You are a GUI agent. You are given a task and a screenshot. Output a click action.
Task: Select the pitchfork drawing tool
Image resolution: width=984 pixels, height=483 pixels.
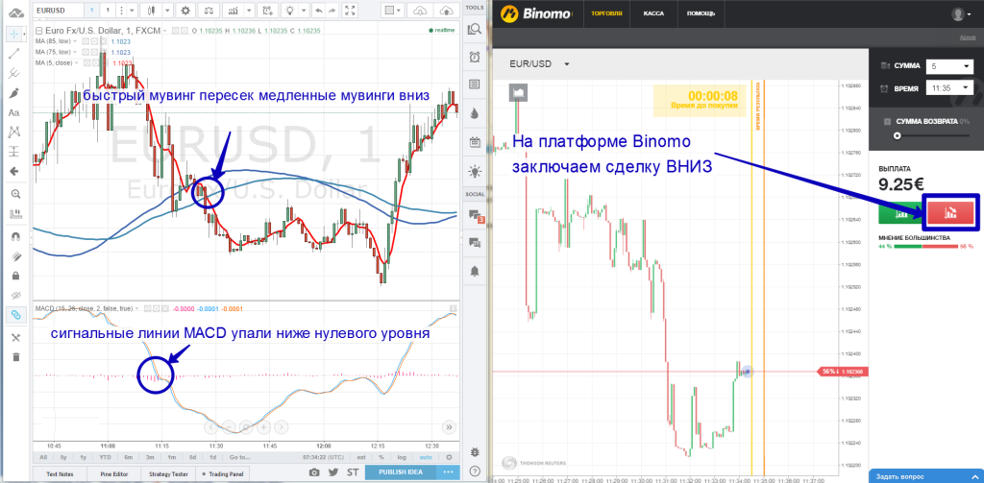tap(15, 73)
